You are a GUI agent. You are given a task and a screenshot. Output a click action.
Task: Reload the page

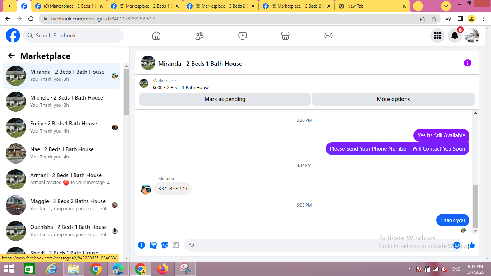31,19
